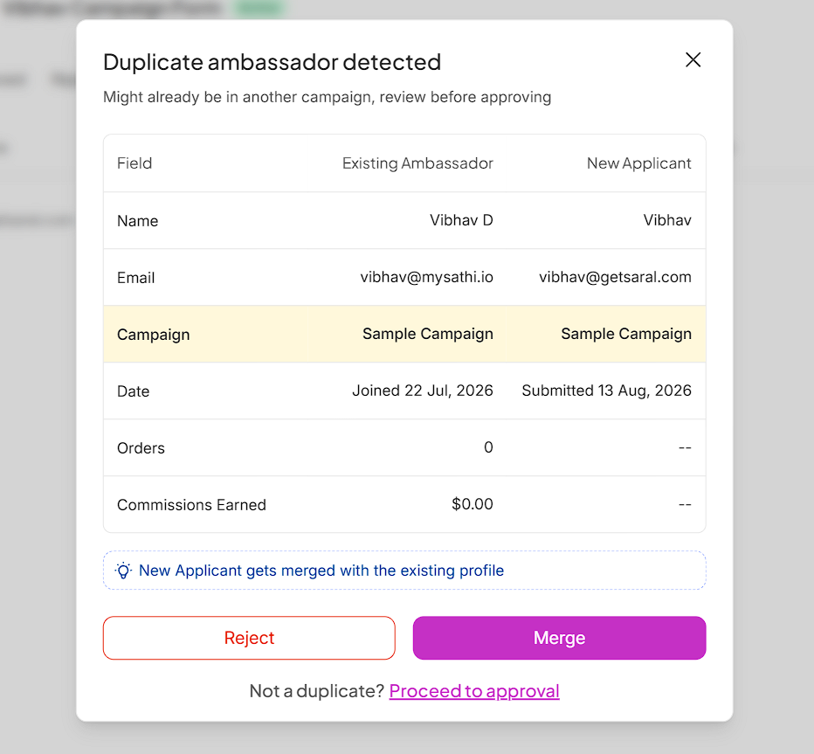
Task: Click the New Applicant column header
Action: point(639,163)
